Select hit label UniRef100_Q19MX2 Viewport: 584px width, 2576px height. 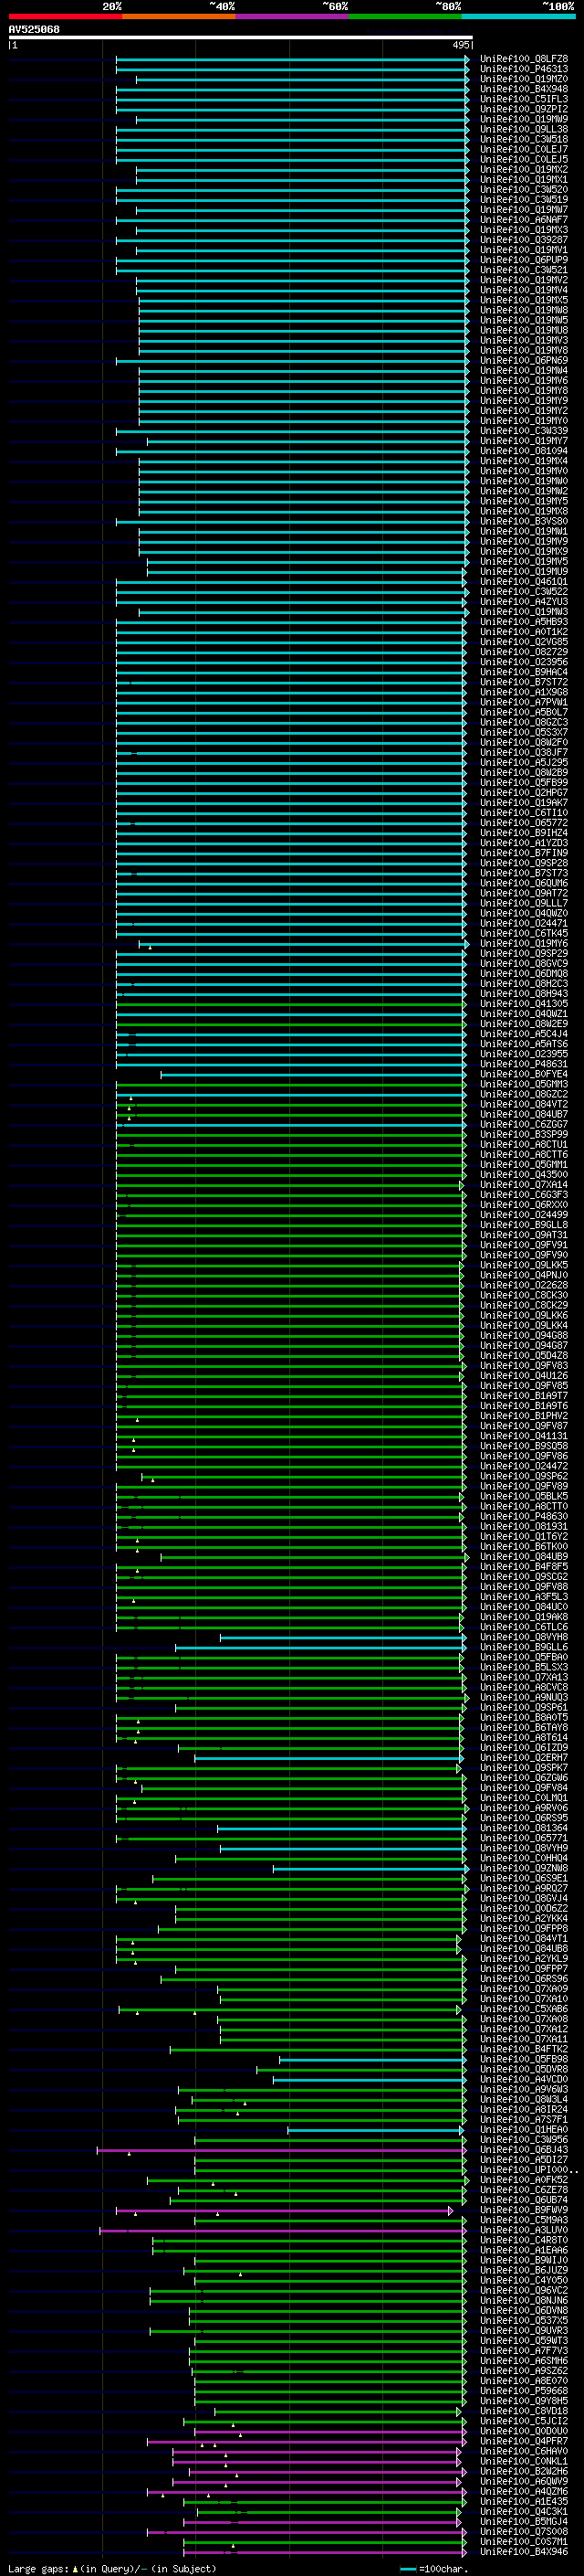[x=523, y=169]
